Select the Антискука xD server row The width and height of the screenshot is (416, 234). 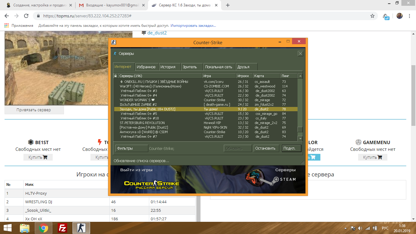(206, 132)
